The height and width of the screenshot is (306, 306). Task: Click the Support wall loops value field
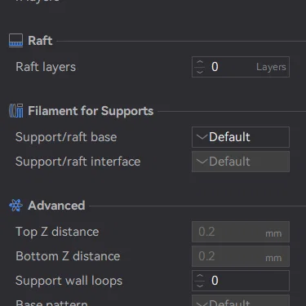[241, 281]
